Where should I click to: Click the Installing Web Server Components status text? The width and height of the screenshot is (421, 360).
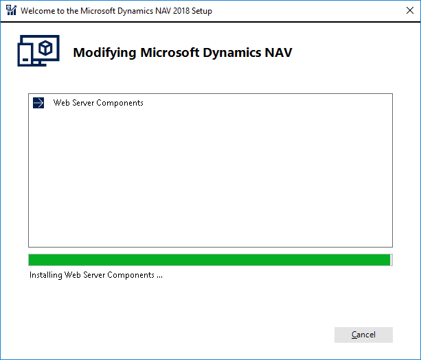(x=96, y=275)
